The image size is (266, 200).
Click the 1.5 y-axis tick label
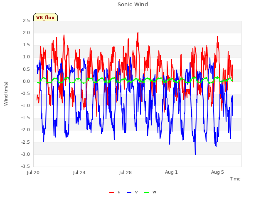pos(27,45)
